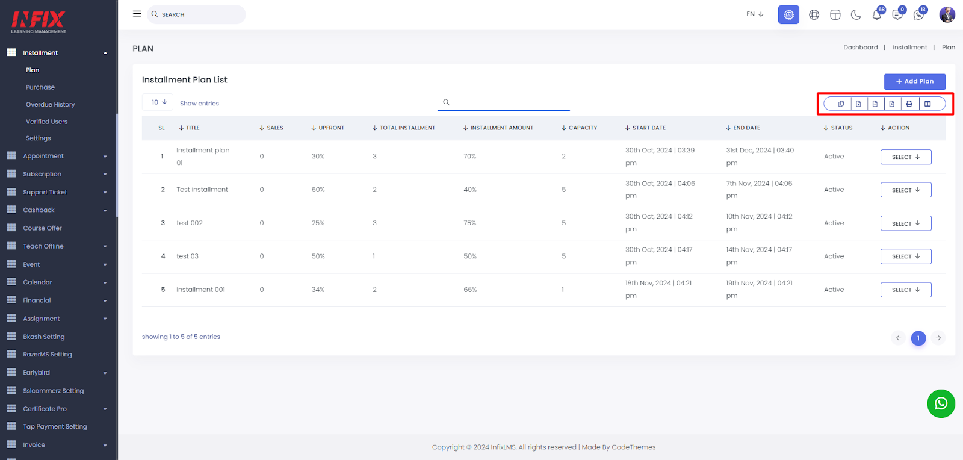This screenshot has height=460, width=963.
Task: Open notifications bell with badge 68
Action: (x=878, y=14)
